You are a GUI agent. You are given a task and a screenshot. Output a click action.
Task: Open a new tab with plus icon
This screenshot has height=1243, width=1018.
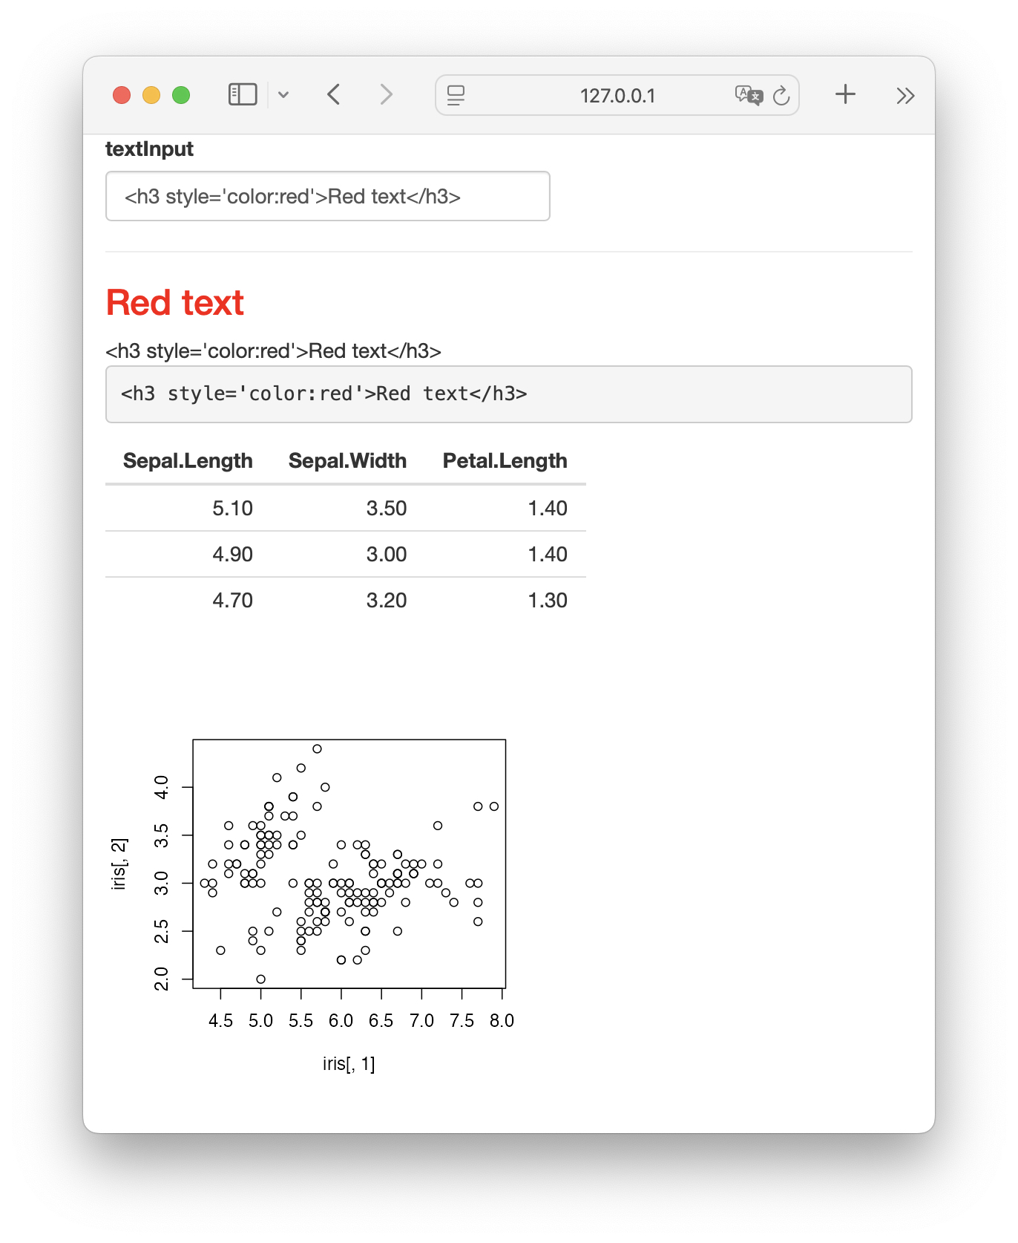(x=845, y=94)
